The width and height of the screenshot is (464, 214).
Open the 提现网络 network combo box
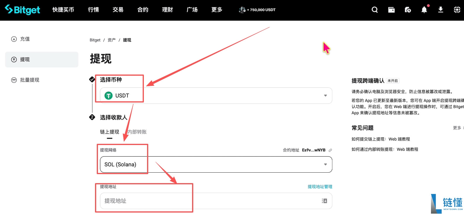point(216,165)
